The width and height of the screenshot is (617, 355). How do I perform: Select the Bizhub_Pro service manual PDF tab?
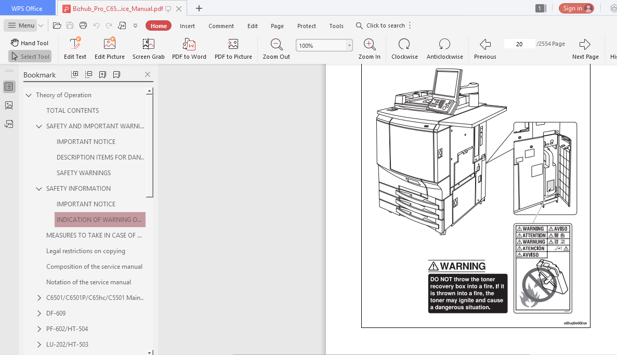[117, 9]
